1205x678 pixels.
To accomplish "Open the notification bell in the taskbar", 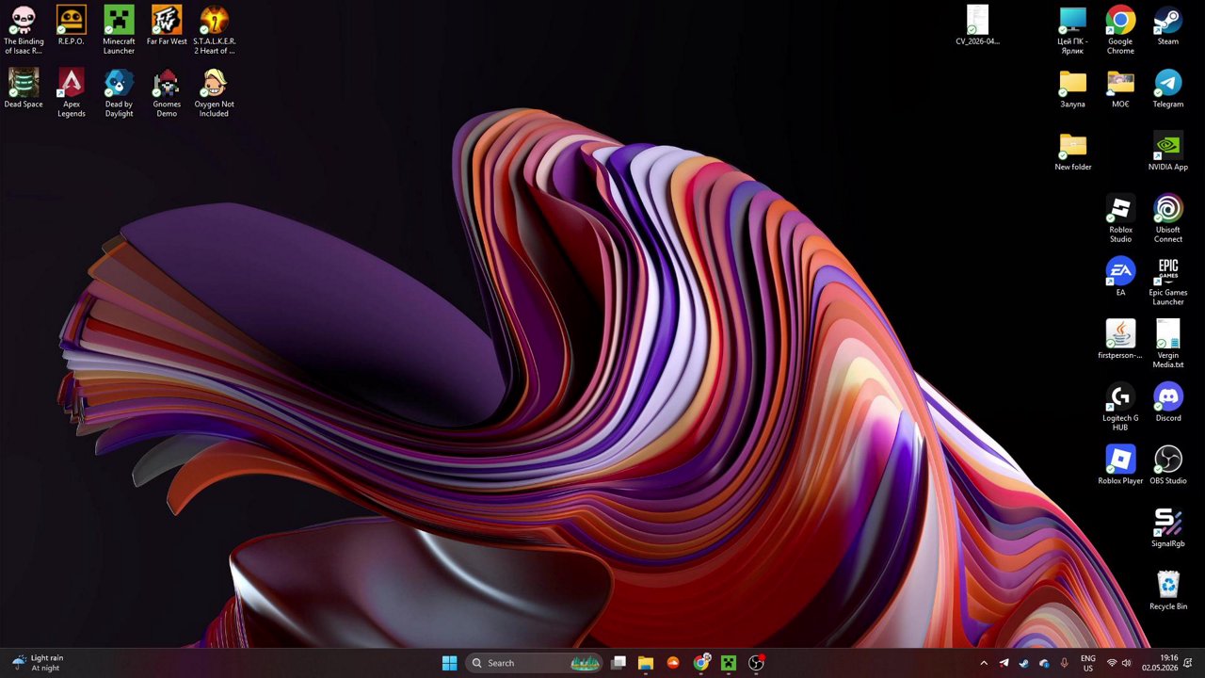I will click(1188, 663).
